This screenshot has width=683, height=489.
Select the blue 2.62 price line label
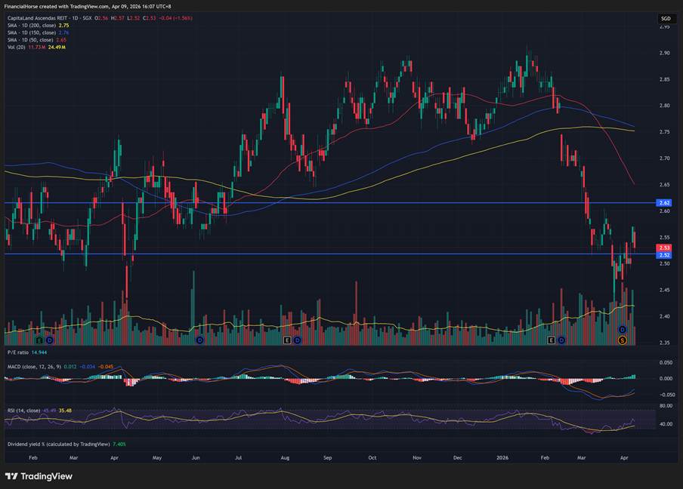pyautogui.click(x=665, y=203)
